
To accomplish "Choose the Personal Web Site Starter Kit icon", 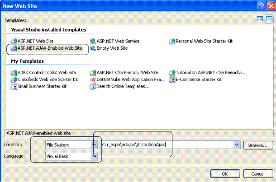I will [x=172, y=42].
